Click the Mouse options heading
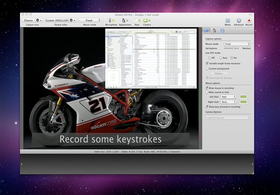The image size is (280, 195). coord(213,83)
